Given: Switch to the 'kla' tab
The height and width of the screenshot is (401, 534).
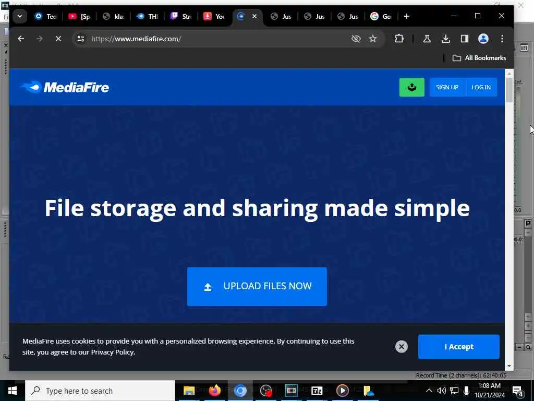Looking at the screenshot, I should click(113, 16).
